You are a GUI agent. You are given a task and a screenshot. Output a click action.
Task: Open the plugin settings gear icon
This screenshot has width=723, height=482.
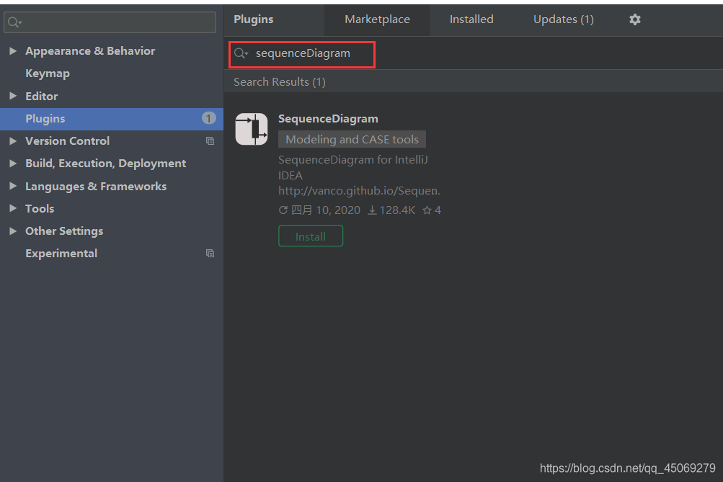(635, 19)
